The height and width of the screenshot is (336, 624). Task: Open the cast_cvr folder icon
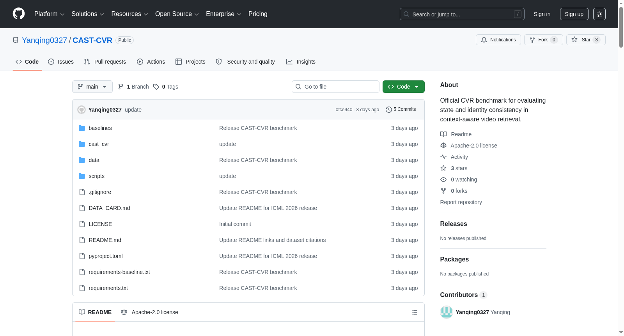[82, 144]
